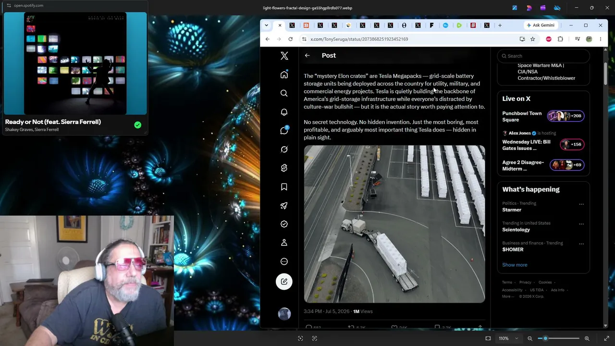Click the browser address bar URL
Image resolution: width=615 pixels, height=346 pixels.
(x=359, y=39)
